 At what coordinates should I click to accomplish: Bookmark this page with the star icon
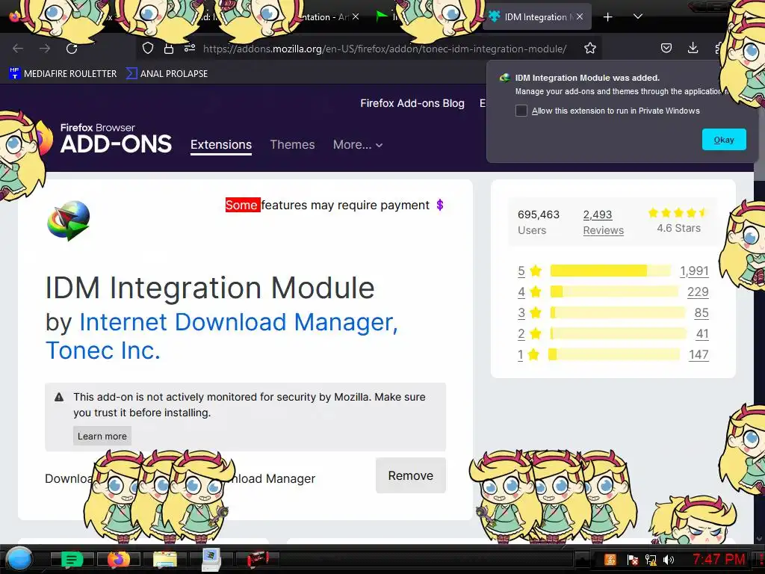(x=590, y=49)
